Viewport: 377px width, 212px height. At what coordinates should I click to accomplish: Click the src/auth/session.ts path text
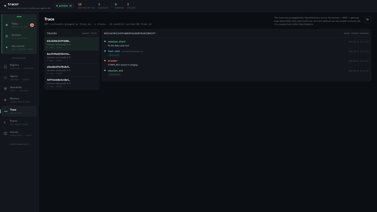pos(132,51)
